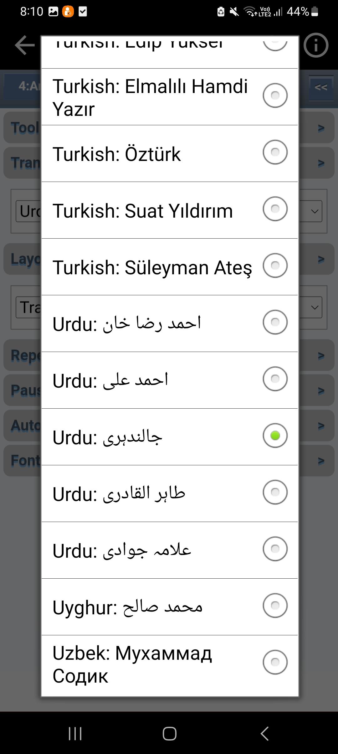
Task: Tap the double left chevron button
Action: (x=321, y=87)
